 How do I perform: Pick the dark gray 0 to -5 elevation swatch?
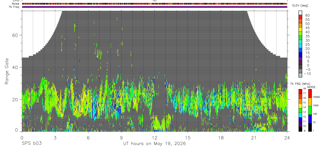301,67
